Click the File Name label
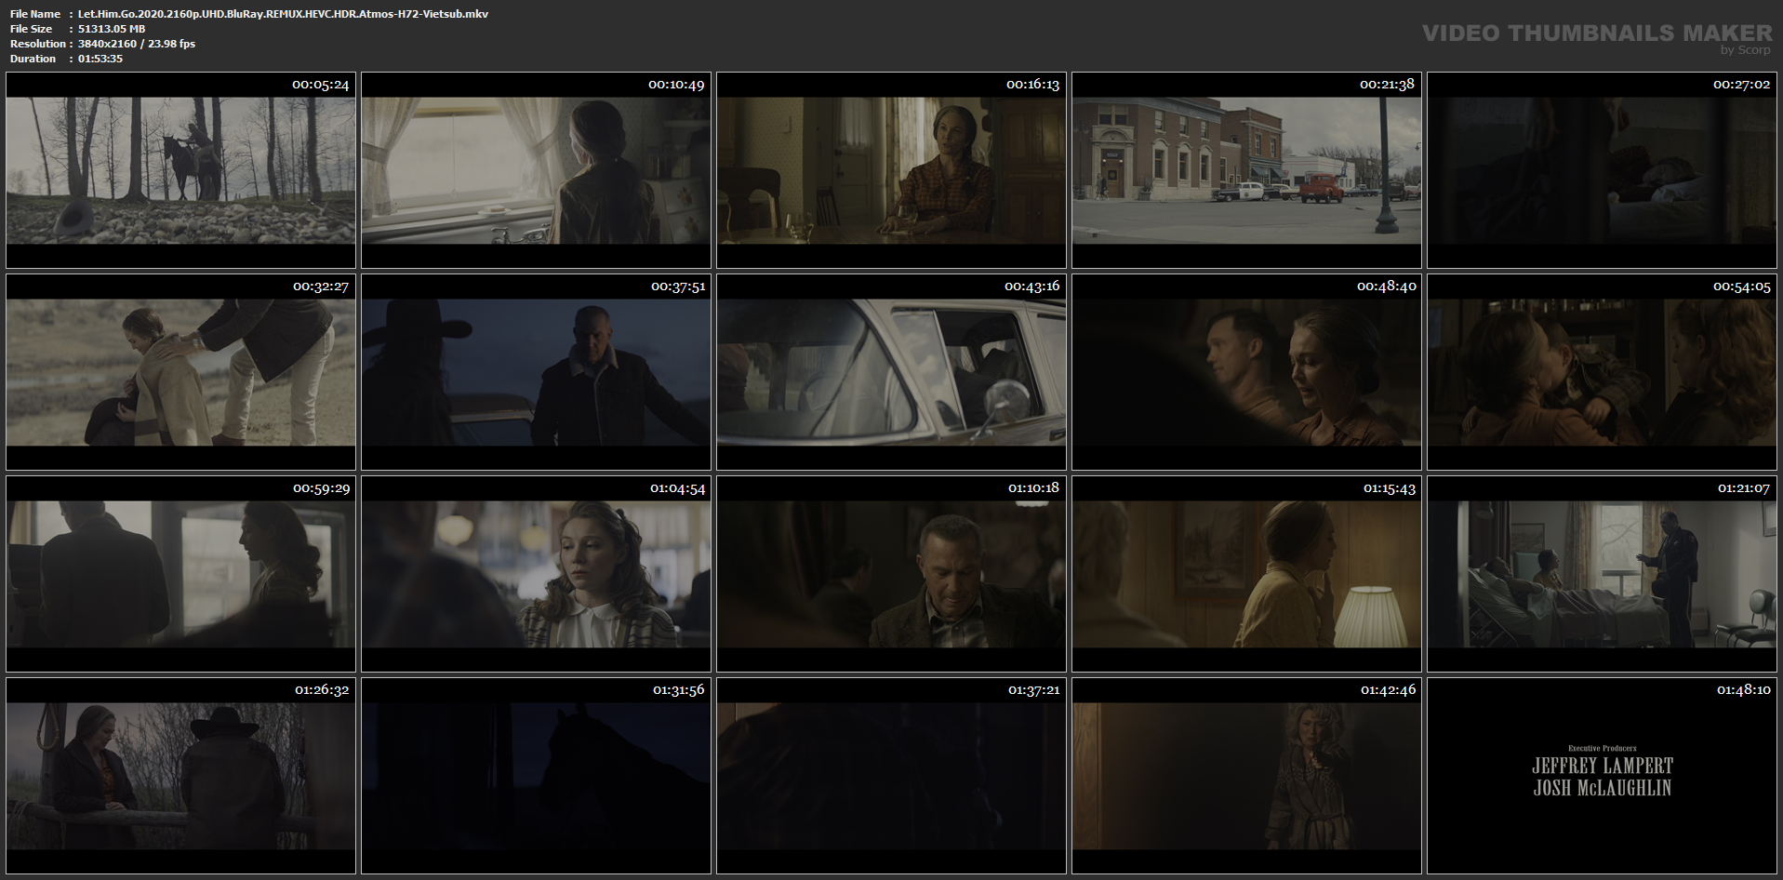1783x880 pixels. (35, 14)
